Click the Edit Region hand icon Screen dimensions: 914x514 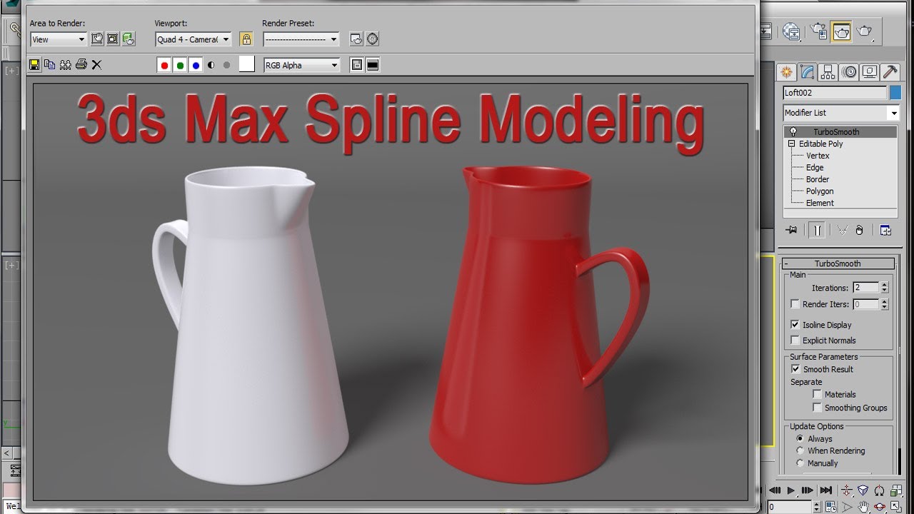pyautogui.click(x=97, y=39)
